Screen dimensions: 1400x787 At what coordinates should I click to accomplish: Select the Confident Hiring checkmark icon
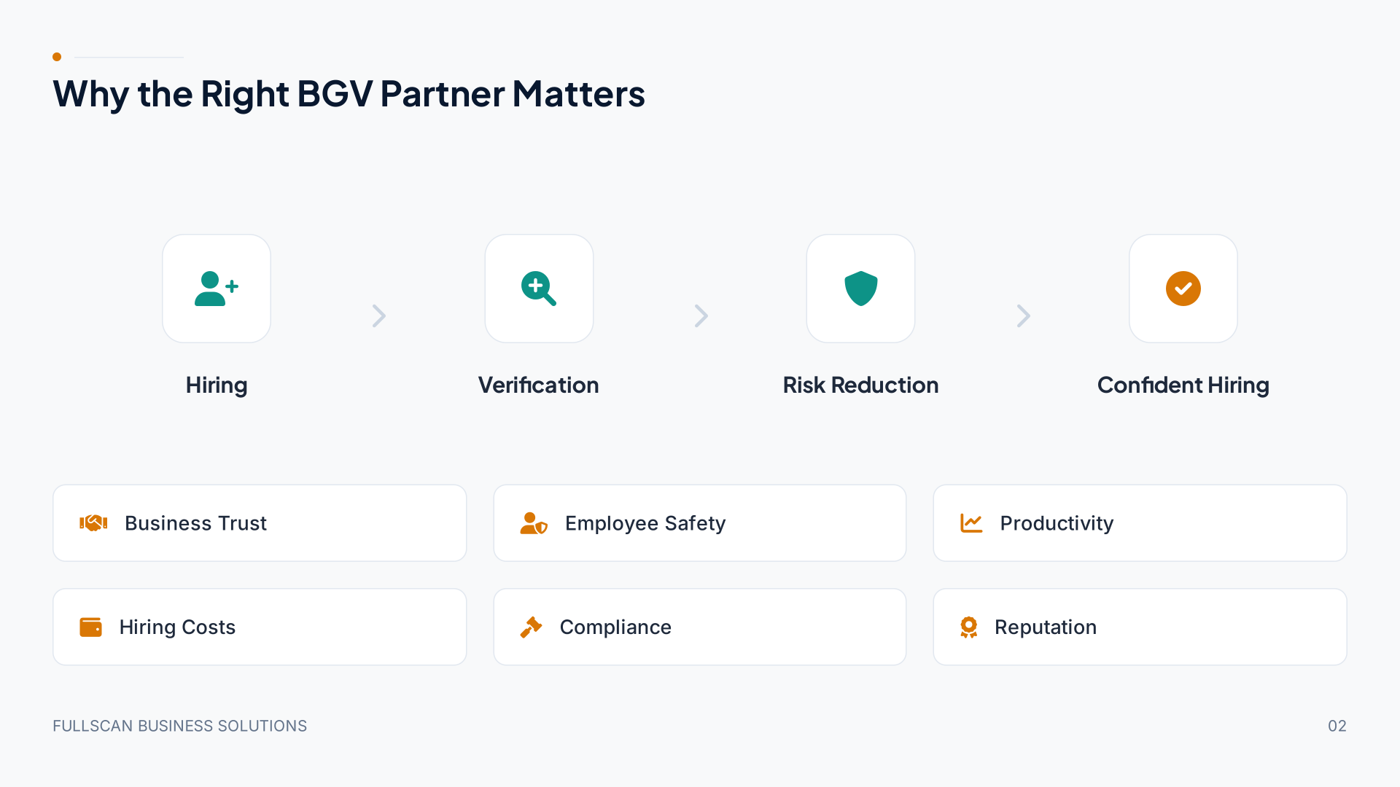1183,289
